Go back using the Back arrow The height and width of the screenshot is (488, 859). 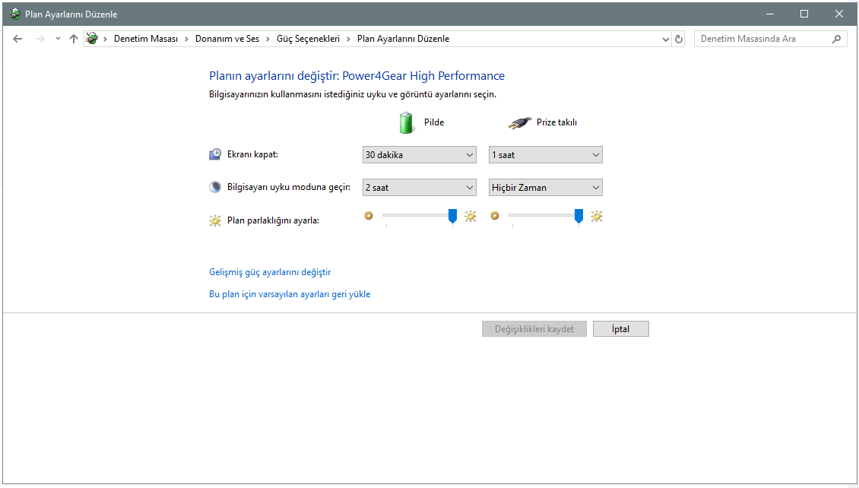point(17,39)
